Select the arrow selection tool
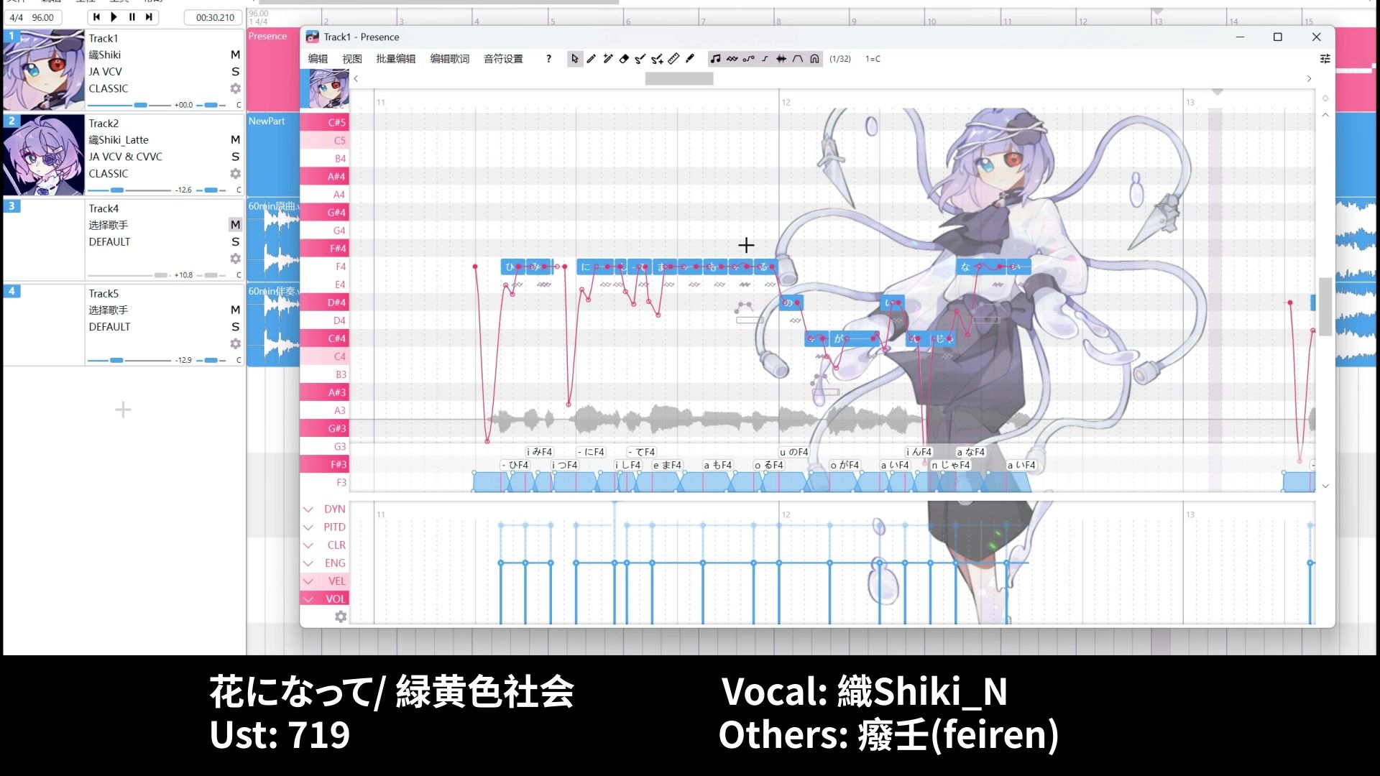The height and width of the screenshot is (776, 1380). pos(574,59)
